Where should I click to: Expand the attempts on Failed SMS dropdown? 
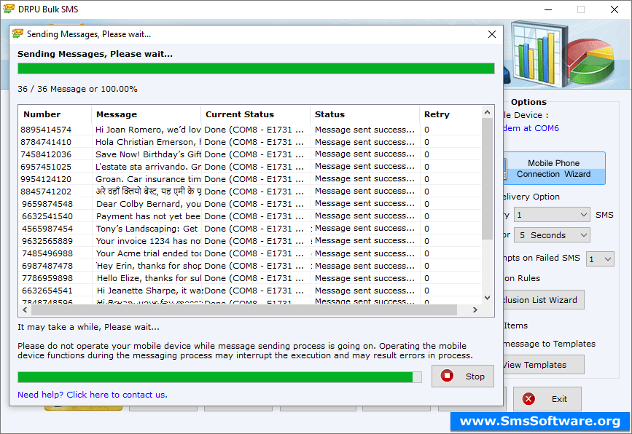(600, 259)
